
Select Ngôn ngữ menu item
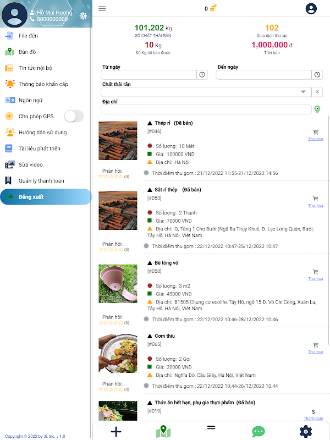coord(45,100)
